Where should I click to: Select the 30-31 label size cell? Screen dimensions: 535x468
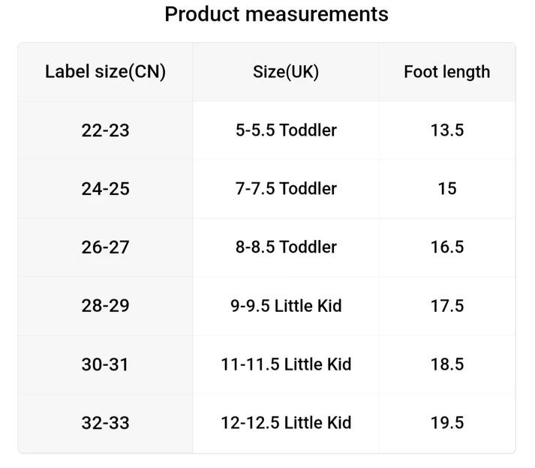tap(106, 364)
